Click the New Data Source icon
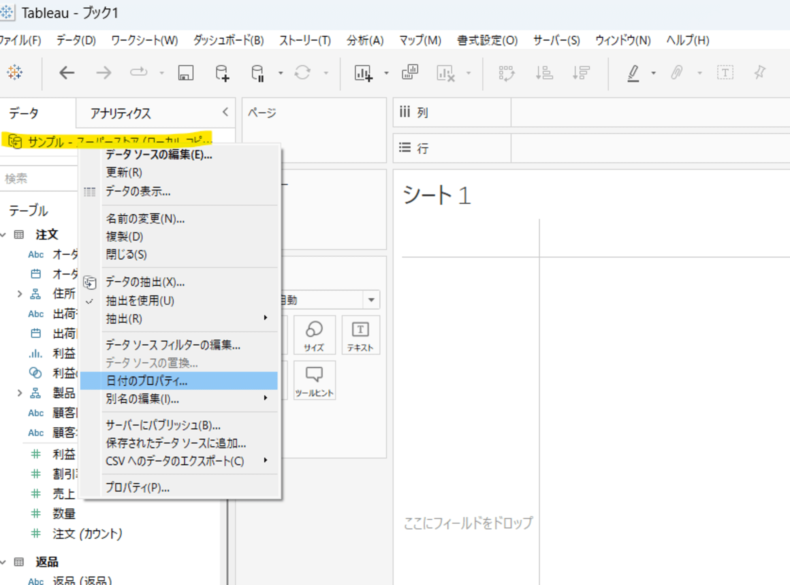The image size is (790, 585). point(222,73)
